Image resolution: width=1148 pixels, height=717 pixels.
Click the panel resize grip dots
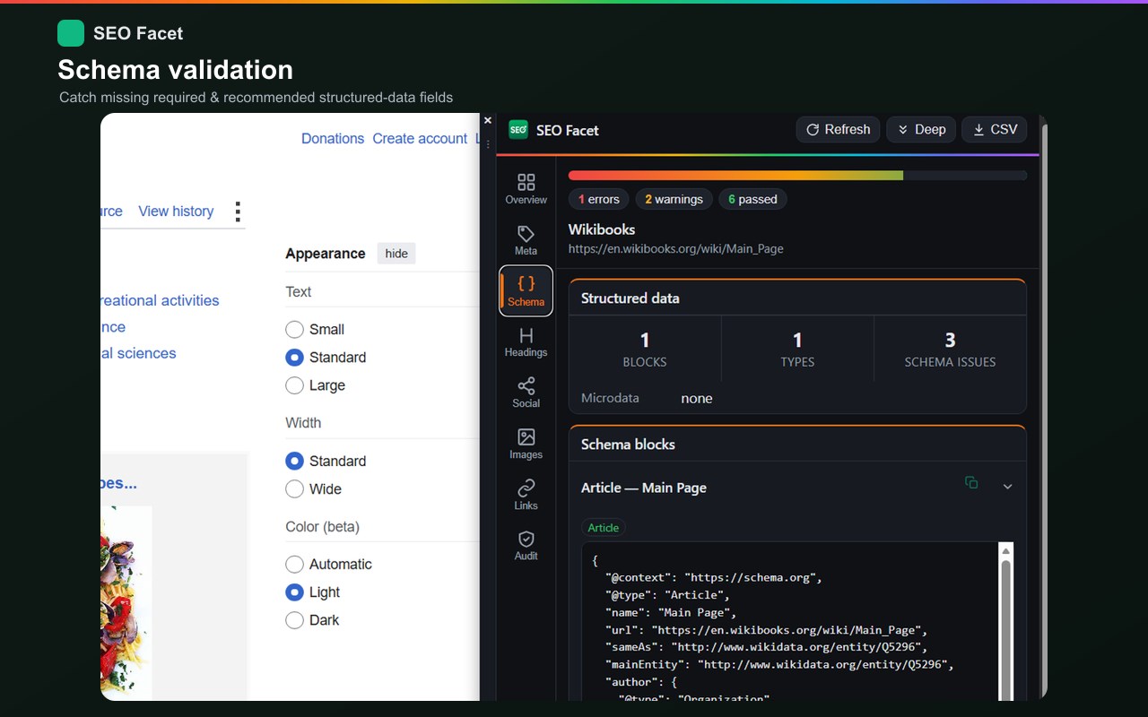[x=488, y=143]
